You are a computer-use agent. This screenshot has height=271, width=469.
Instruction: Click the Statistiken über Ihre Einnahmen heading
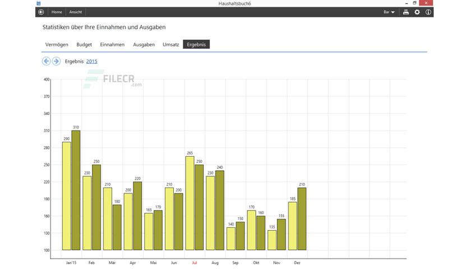(x=104, y=27)
